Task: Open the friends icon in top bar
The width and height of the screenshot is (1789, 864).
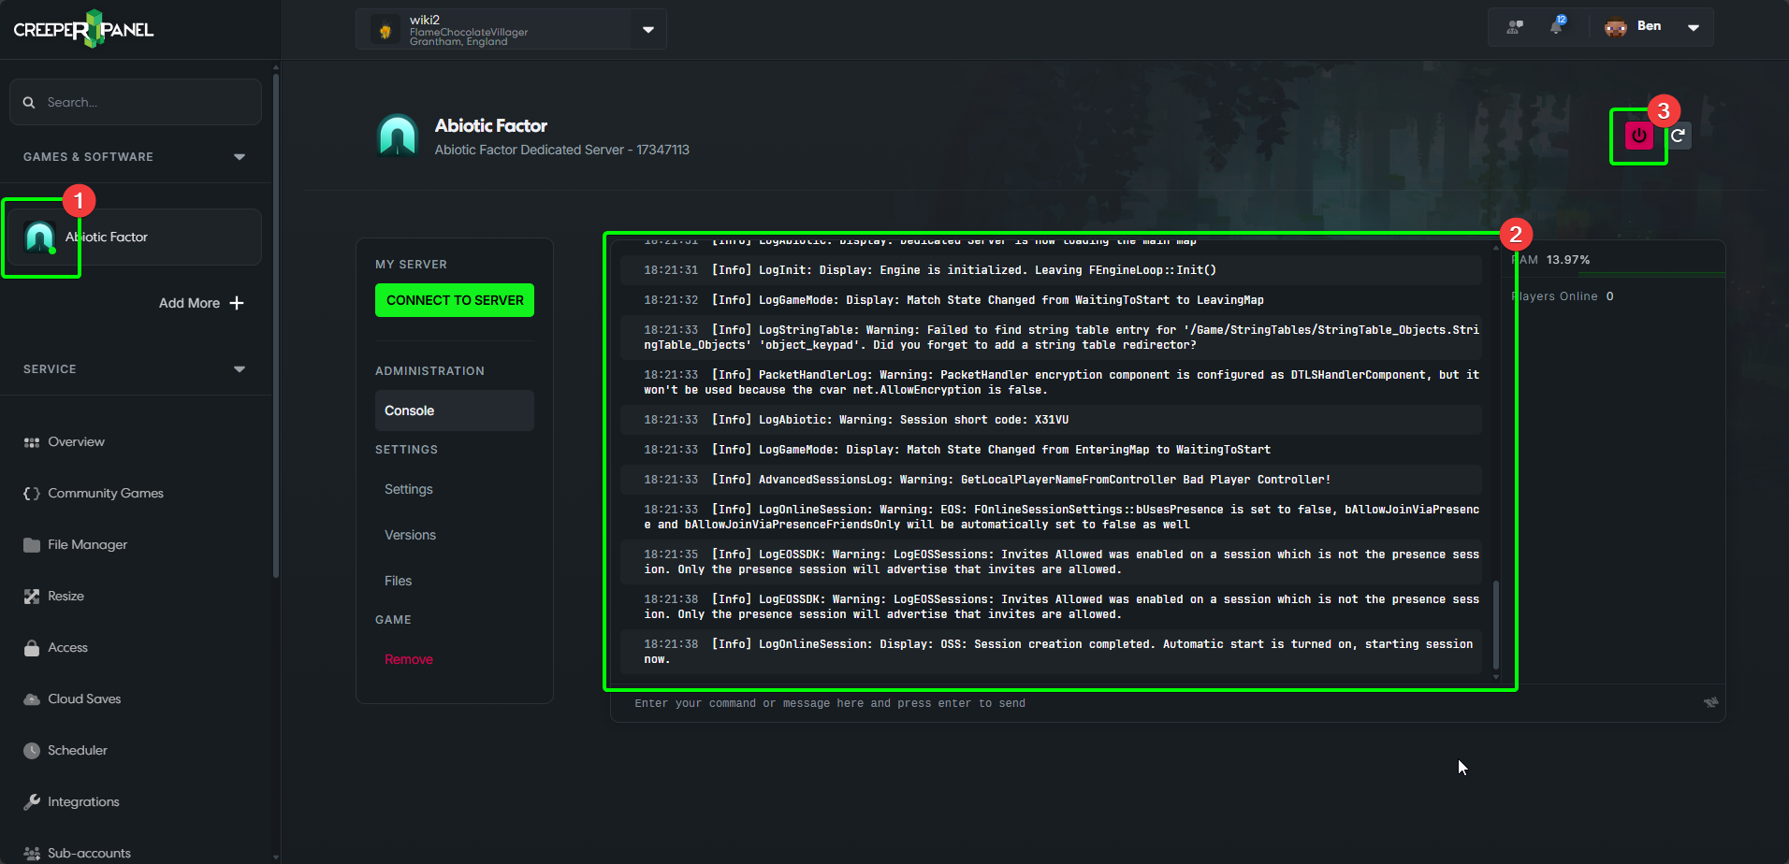Action: pyautogui.click(x=1515, y=27)
